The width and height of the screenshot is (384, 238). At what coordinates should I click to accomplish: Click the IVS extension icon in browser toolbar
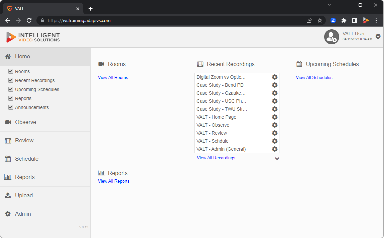[366, 21]
